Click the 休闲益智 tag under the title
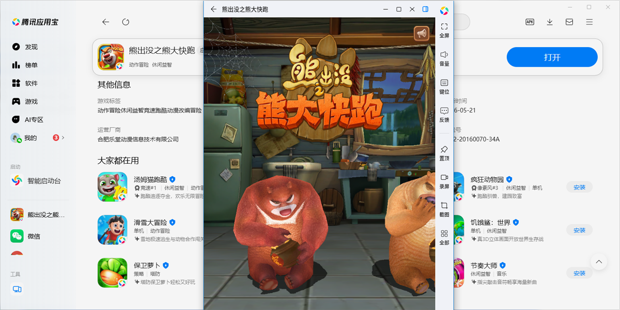 [162, 65]
